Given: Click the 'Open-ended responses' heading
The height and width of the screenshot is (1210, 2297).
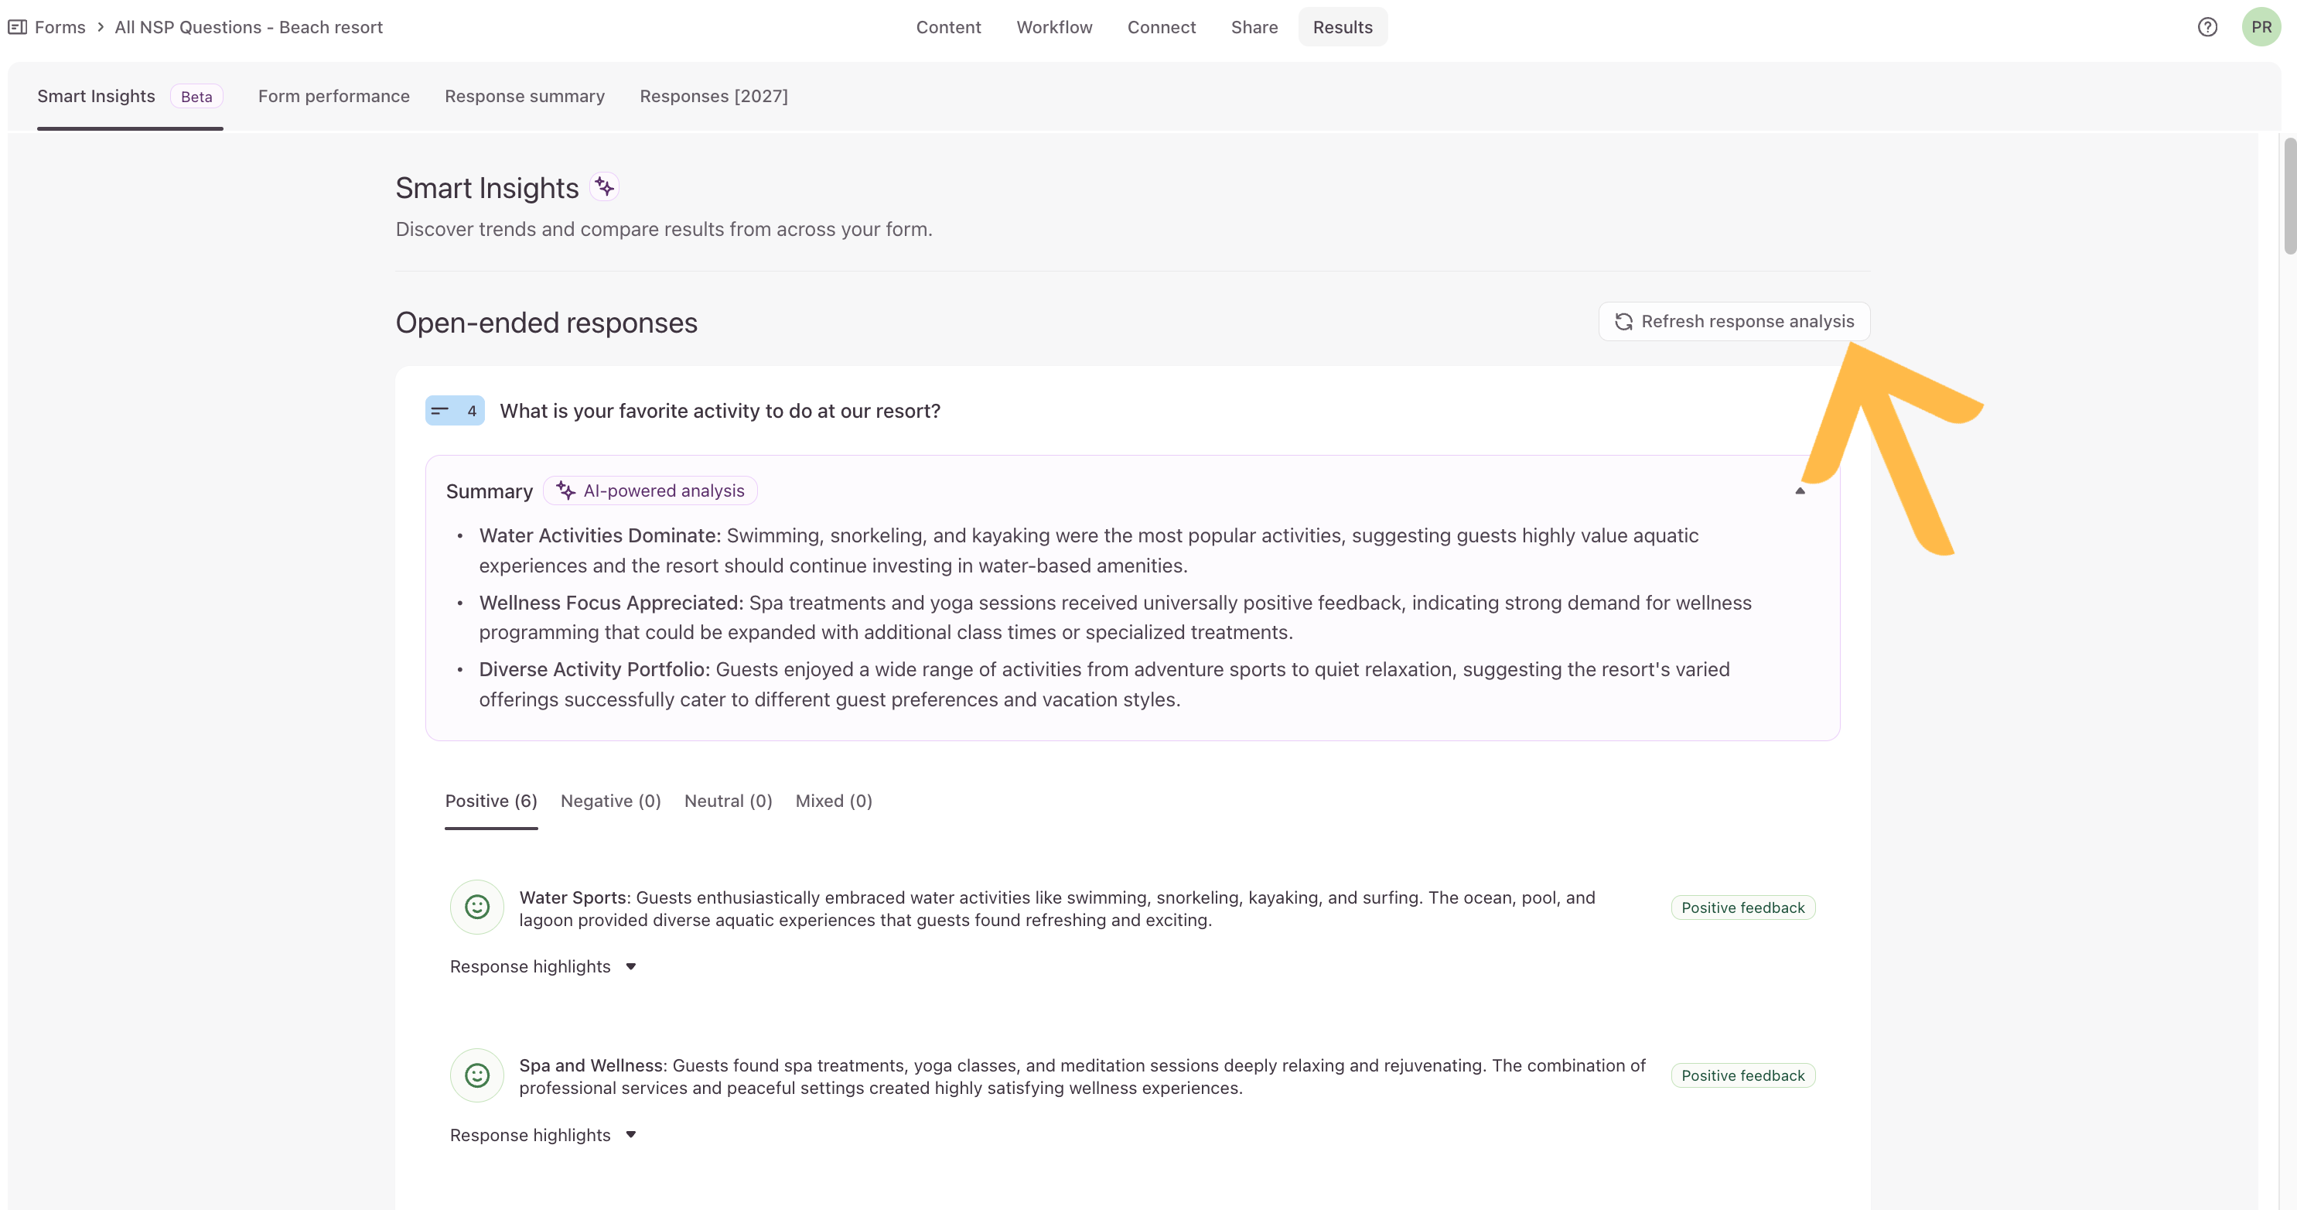Looking at the screenshot, I should (x=546, y=323).
